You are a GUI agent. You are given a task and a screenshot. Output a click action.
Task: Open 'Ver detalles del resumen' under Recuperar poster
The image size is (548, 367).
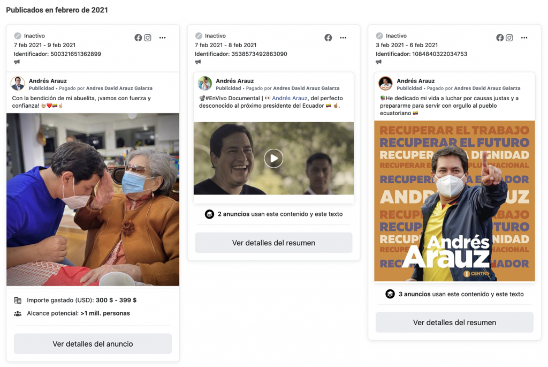[x=454, y=323]
